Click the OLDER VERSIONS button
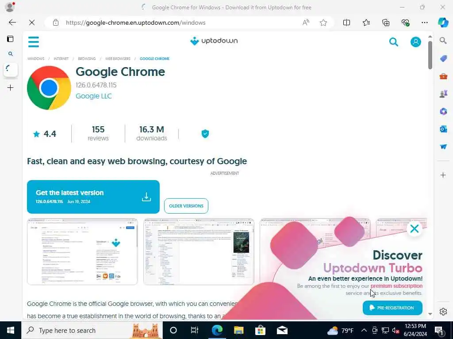 [x=186, y=206]
